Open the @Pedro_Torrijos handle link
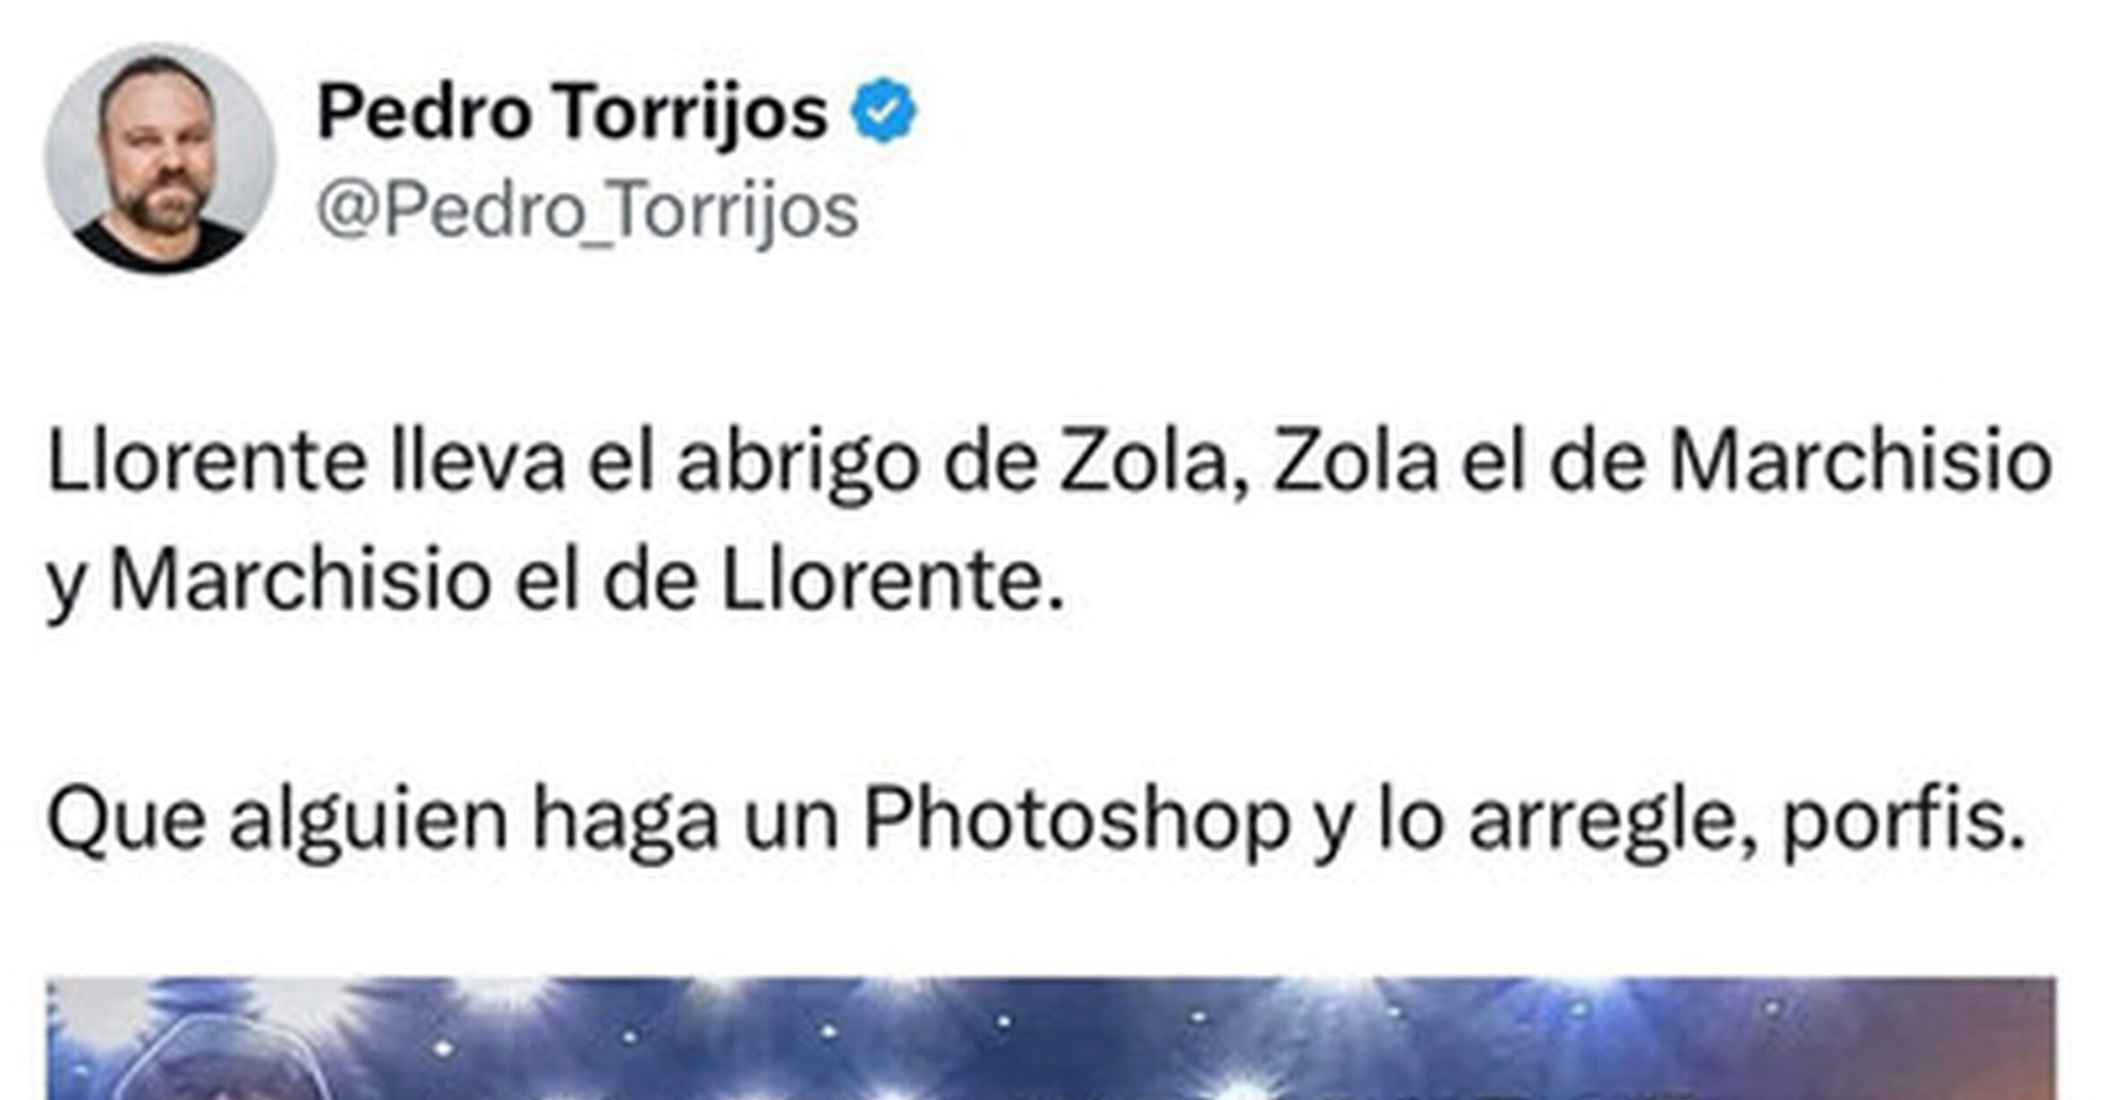The image size is (2103, 1100). click(587, 211)
